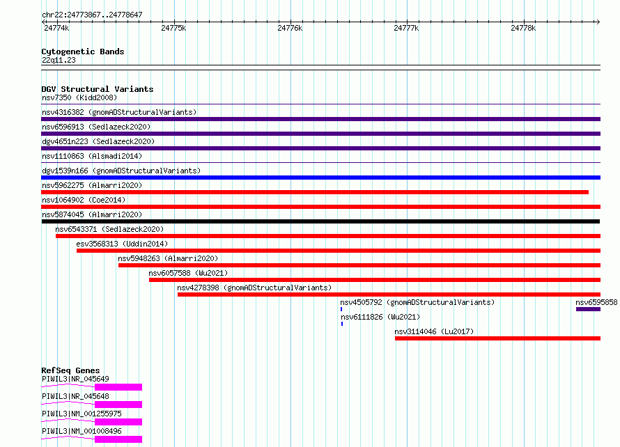Select the PIWIL3|NM_001255975 gene label

[x=82, y=414]
